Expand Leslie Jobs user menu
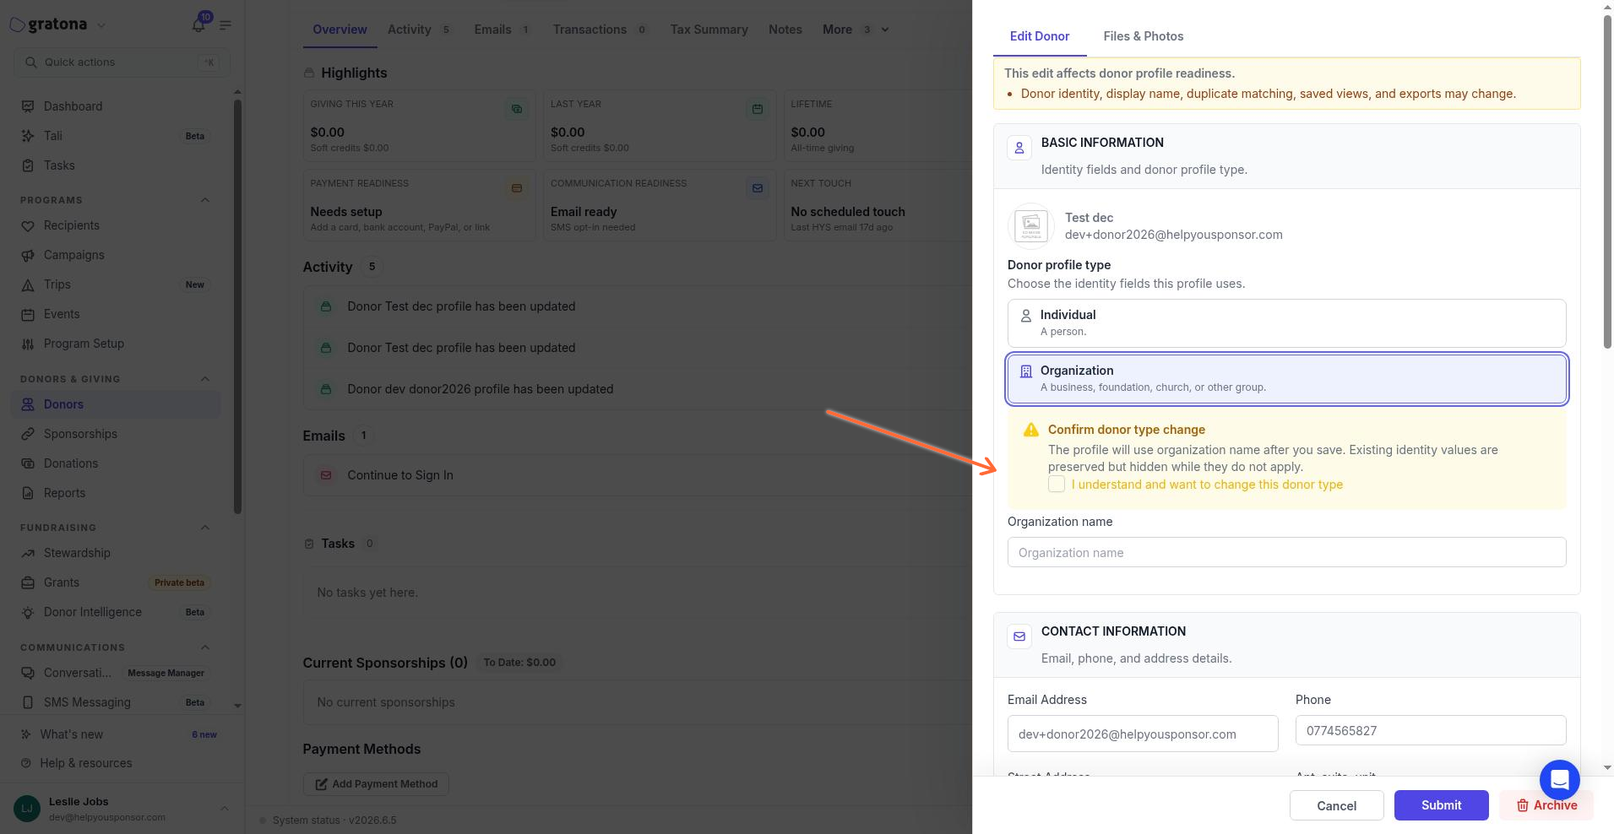 tap(224, 809)
